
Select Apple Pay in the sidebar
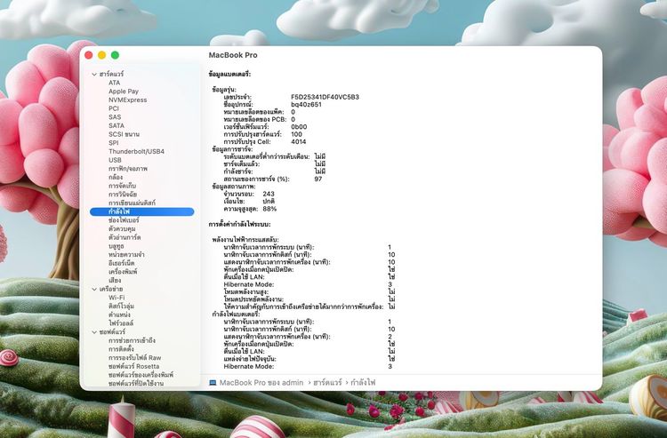[x=124, y=92]
